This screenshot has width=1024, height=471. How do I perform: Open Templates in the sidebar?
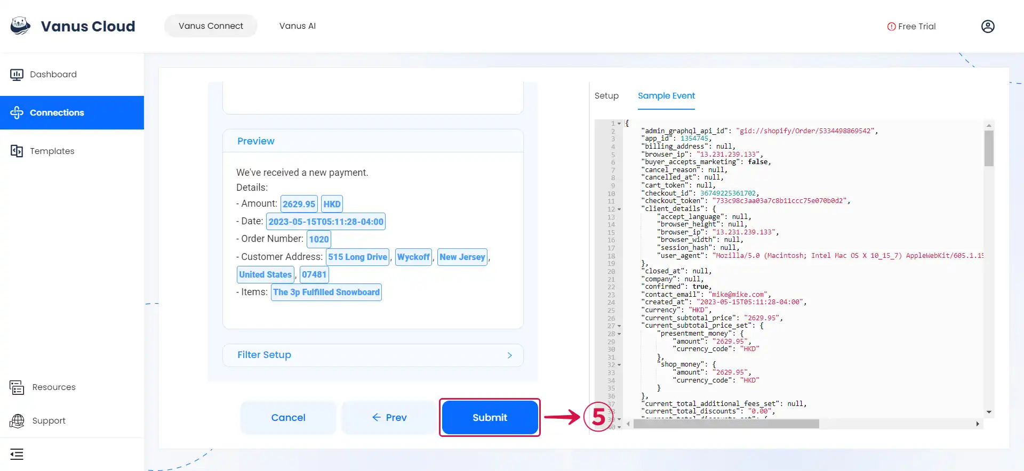click(x=72, y=151)
